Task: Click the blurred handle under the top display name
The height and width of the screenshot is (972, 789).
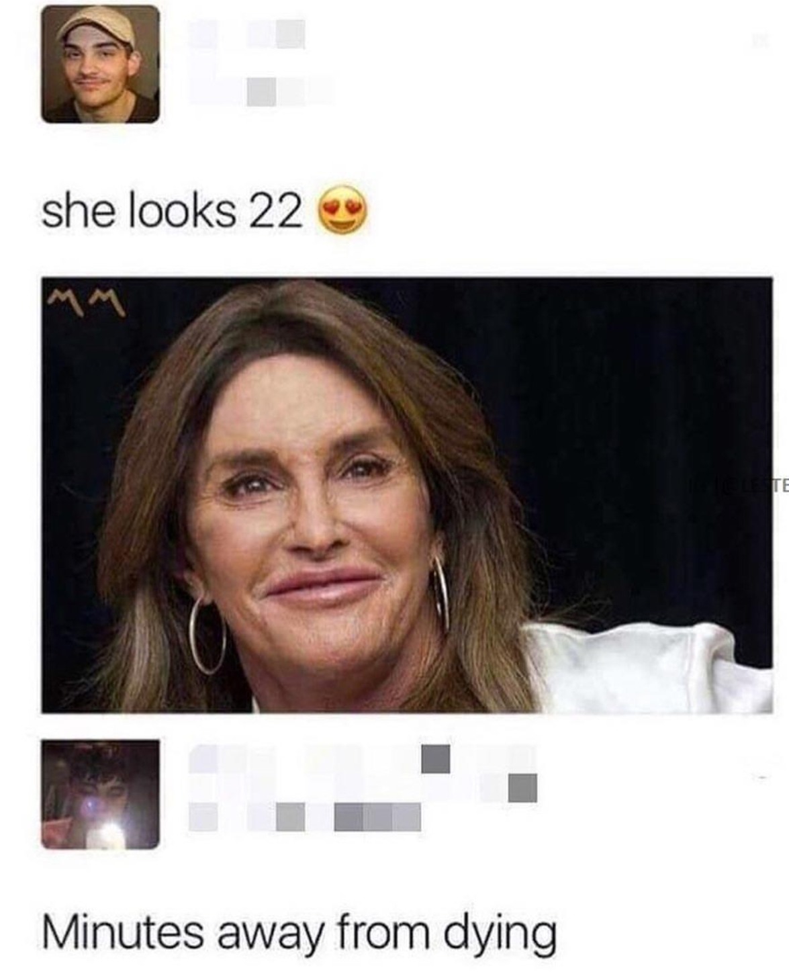Action: (261, 91)
